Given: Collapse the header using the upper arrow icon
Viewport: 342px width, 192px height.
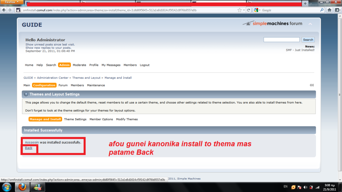Looking at the screenshot, I should point(310,24).
